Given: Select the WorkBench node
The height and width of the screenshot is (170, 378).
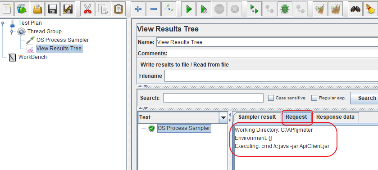Looking at the screenshot, I should (x=32, y=57).
